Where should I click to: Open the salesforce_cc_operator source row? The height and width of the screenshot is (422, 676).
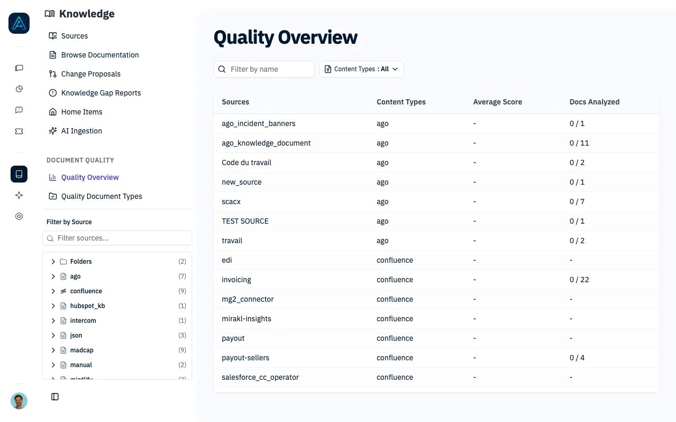(x=436, y=377)
